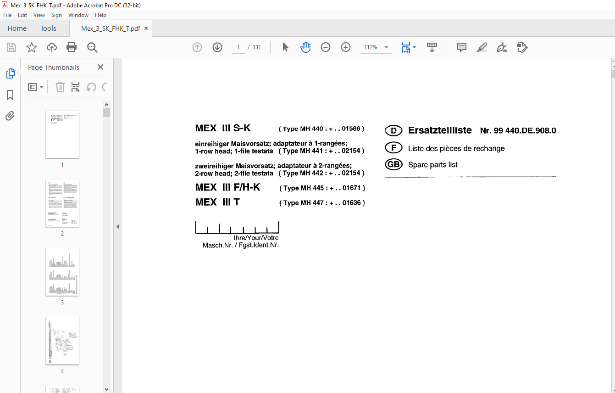Click 'Liste des pièces de rechange' text
The image size is (615, 393).
tap(456, 149)
